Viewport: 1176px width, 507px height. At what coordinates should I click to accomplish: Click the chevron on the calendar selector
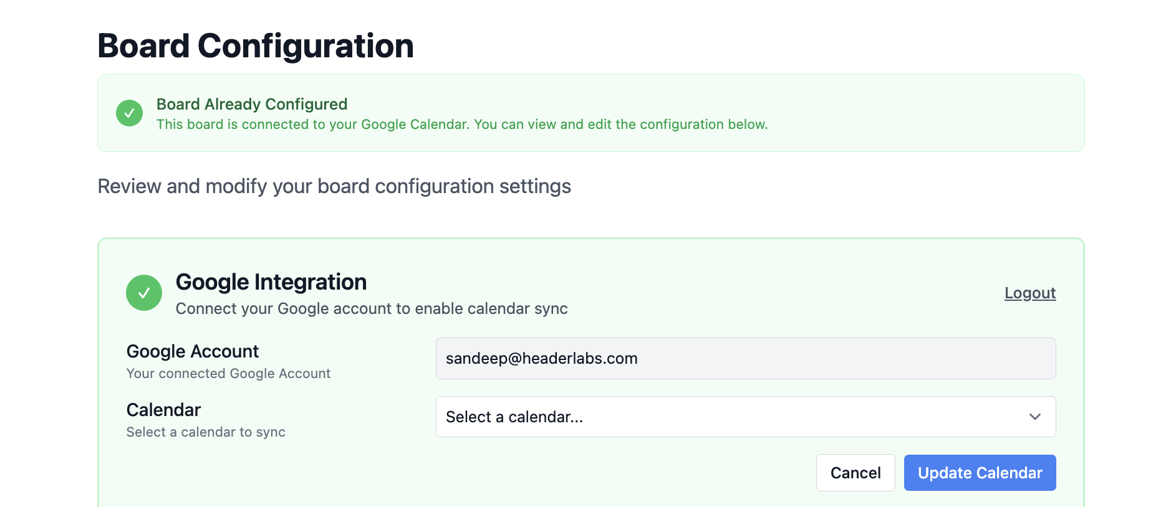tap(1035, 417)
